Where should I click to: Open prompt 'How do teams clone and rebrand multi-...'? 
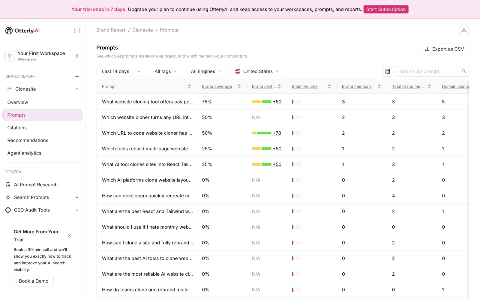[148, 290]
